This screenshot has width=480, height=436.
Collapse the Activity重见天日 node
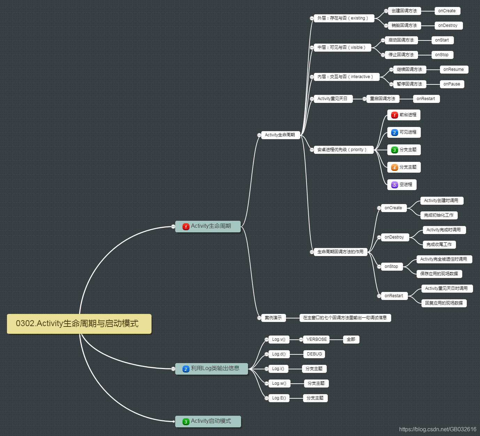tap(312, 99)
